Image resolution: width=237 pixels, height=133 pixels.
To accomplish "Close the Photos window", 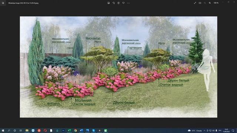I will point(234,2).
